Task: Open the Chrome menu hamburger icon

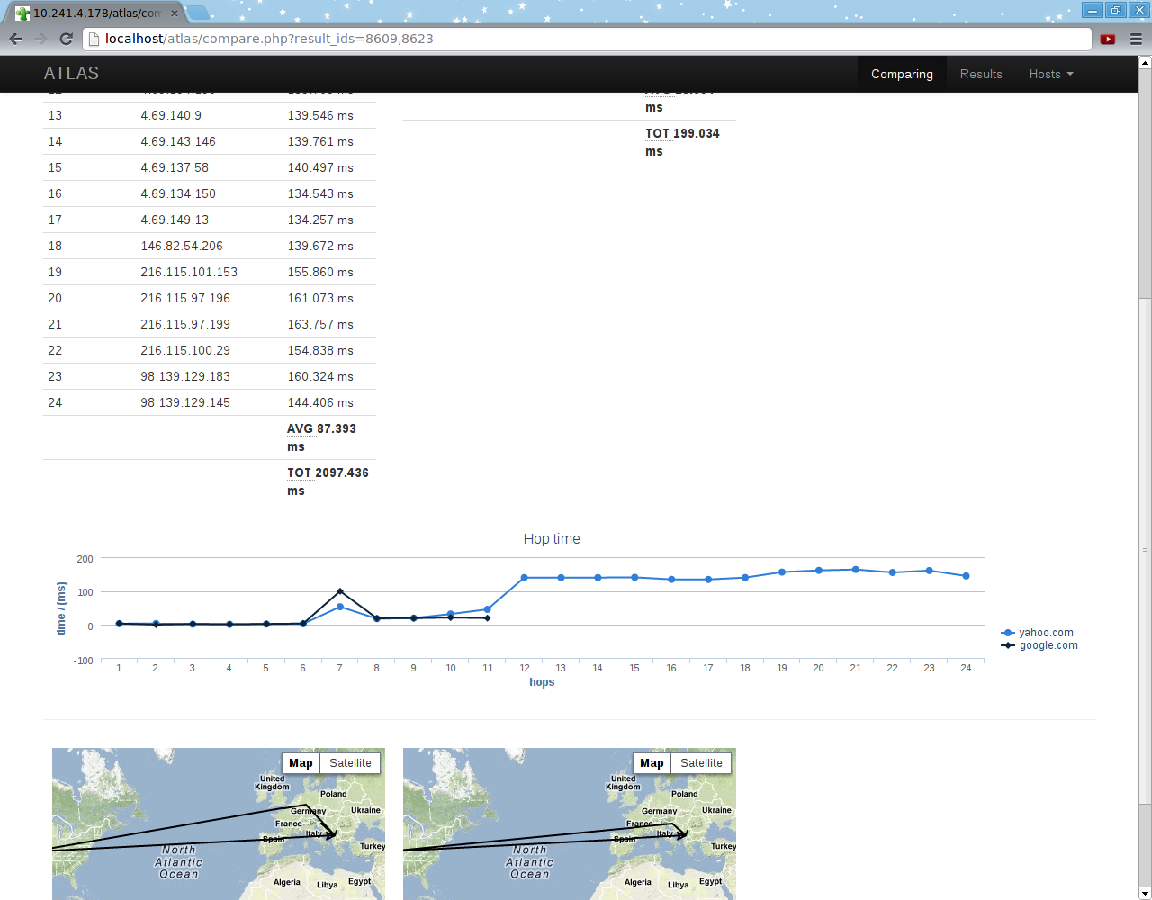Action: coord(1135,39)
